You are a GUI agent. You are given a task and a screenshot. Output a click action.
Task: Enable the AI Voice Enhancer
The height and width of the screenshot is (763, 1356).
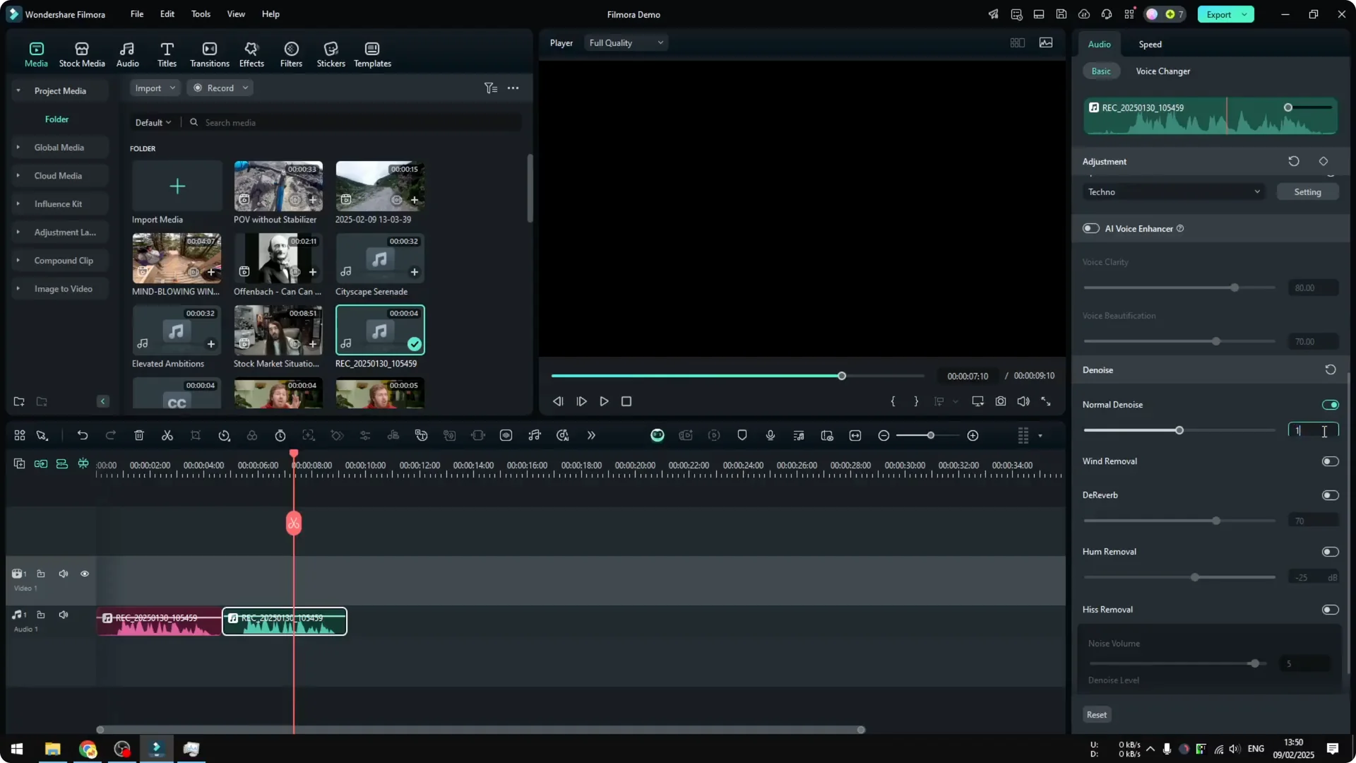1090,228
